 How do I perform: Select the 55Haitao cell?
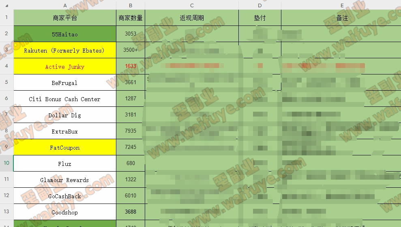click(65, 34)
